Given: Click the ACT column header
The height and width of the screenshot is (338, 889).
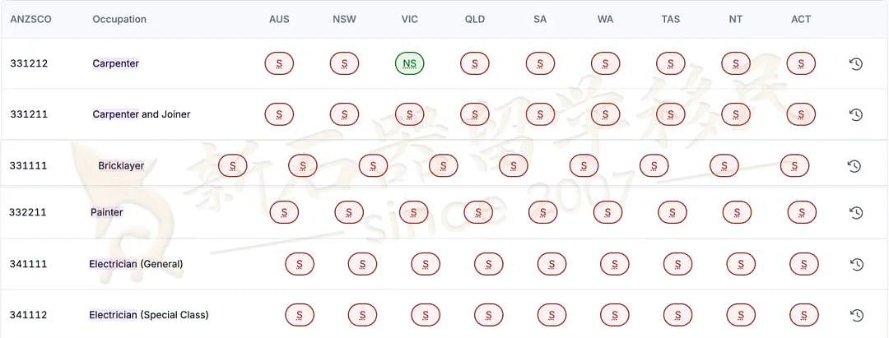Looking at the screenshot, I should 801,19.
